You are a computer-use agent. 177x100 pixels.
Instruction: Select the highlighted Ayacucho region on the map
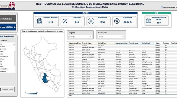pos(45,78)
